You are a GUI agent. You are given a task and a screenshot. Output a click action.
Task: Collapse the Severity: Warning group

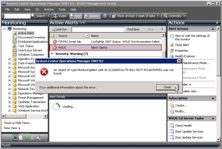(52, 54)
